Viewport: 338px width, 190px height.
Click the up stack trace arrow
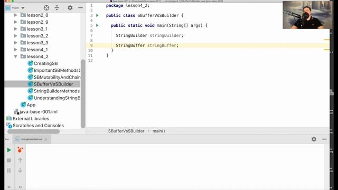pos(20,160)
